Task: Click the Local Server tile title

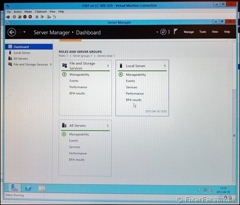Action: pyautogui.click(x=135, y=66)
